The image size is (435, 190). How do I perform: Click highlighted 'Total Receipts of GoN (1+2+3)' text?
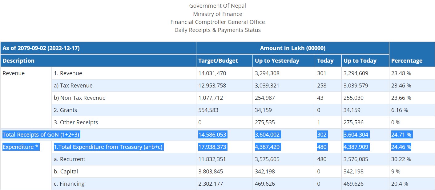click(42, 135)
